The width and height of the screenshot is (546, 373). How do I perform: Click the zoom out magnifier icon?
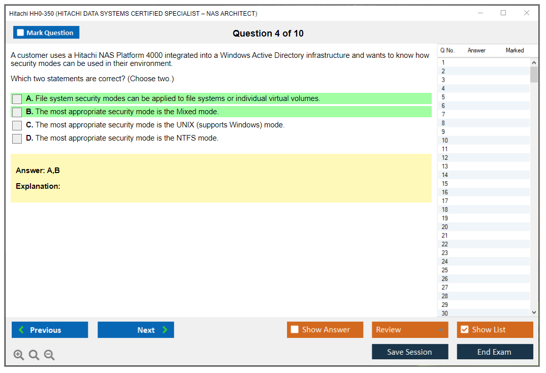[x=49, y=355]
